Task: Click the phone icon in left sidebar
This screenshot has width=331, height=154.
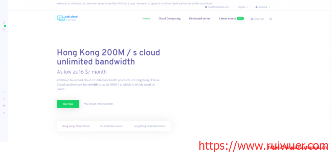Action: (4, 22)
